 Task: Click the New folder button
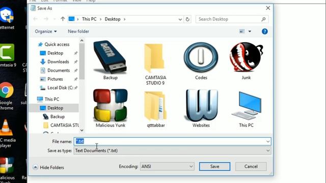pyautogui.click(x=78, y=32)
